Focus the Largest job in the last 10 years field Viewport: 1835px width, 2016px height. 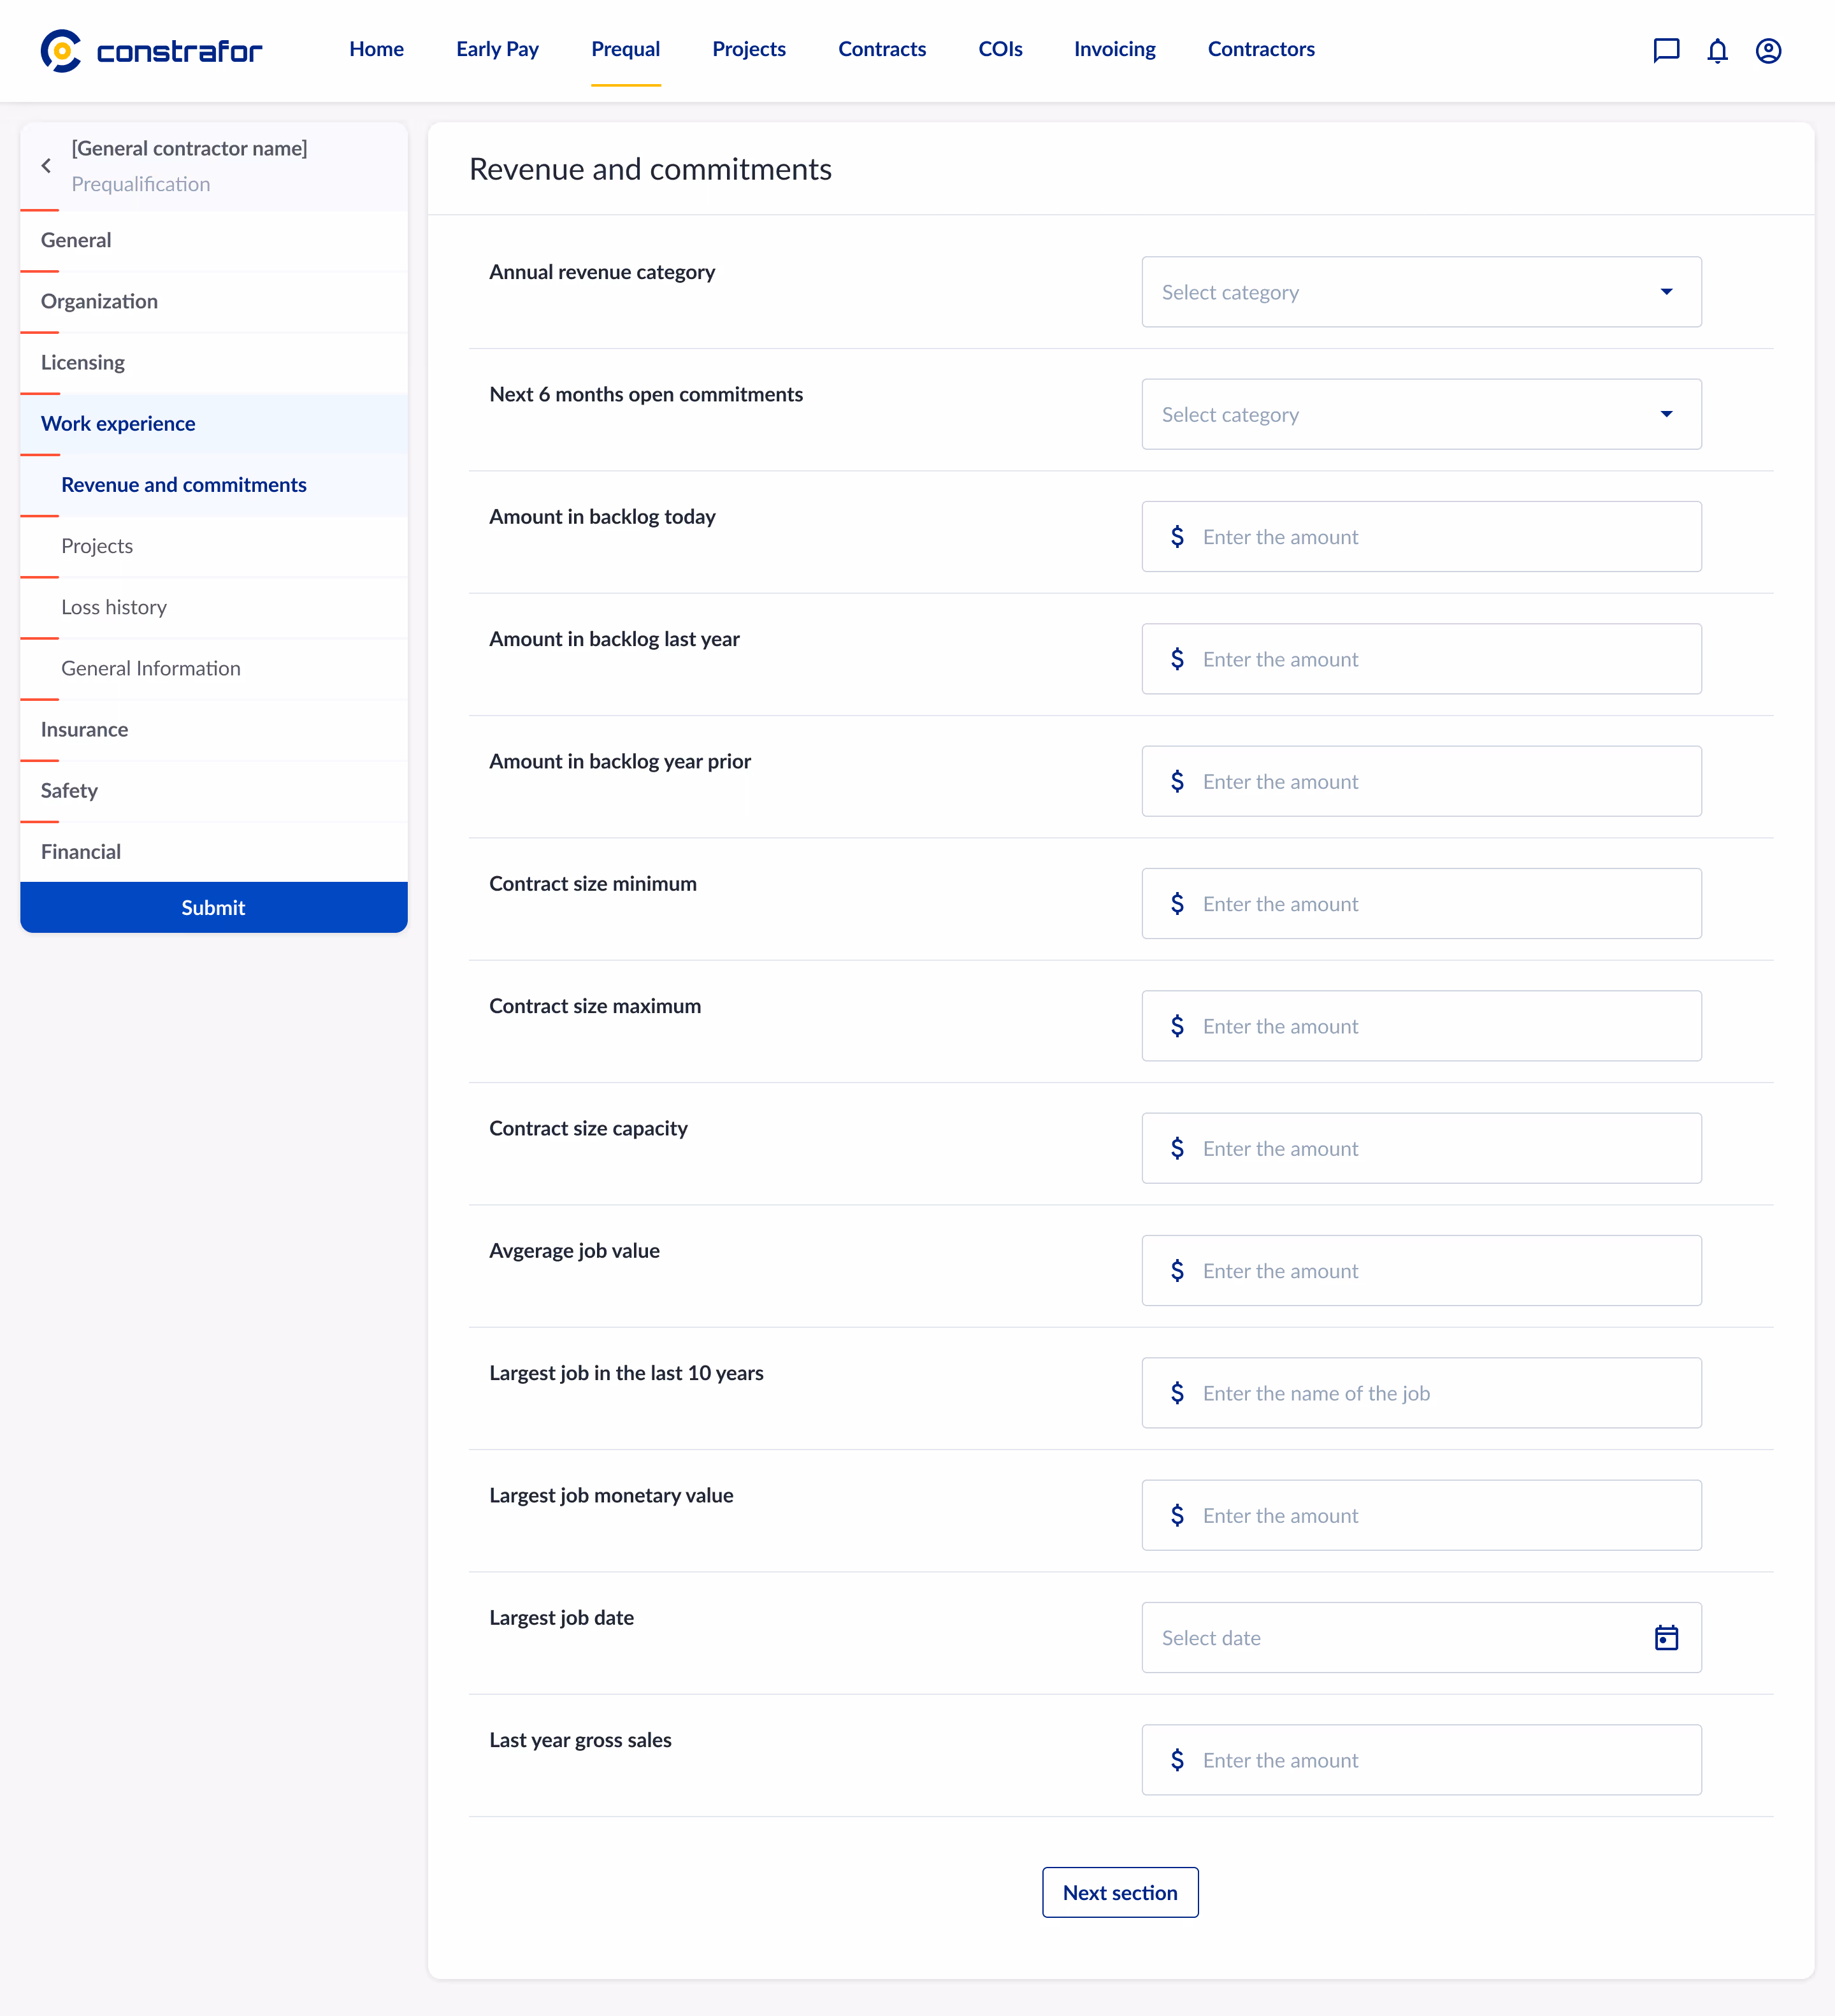[x=1421, y=1393]
